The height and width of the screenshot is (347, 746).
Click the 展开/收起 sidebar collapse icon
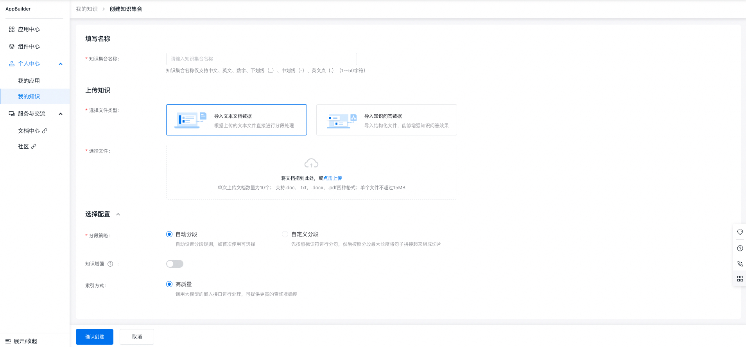point(8,341)
